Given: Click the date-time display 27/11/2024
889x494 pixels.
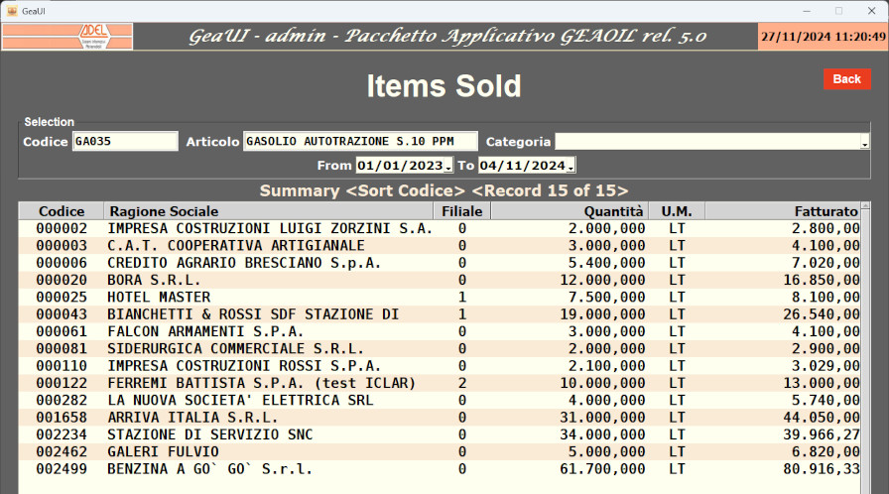Looking at the screenshot, I should [x=823, y=37].
